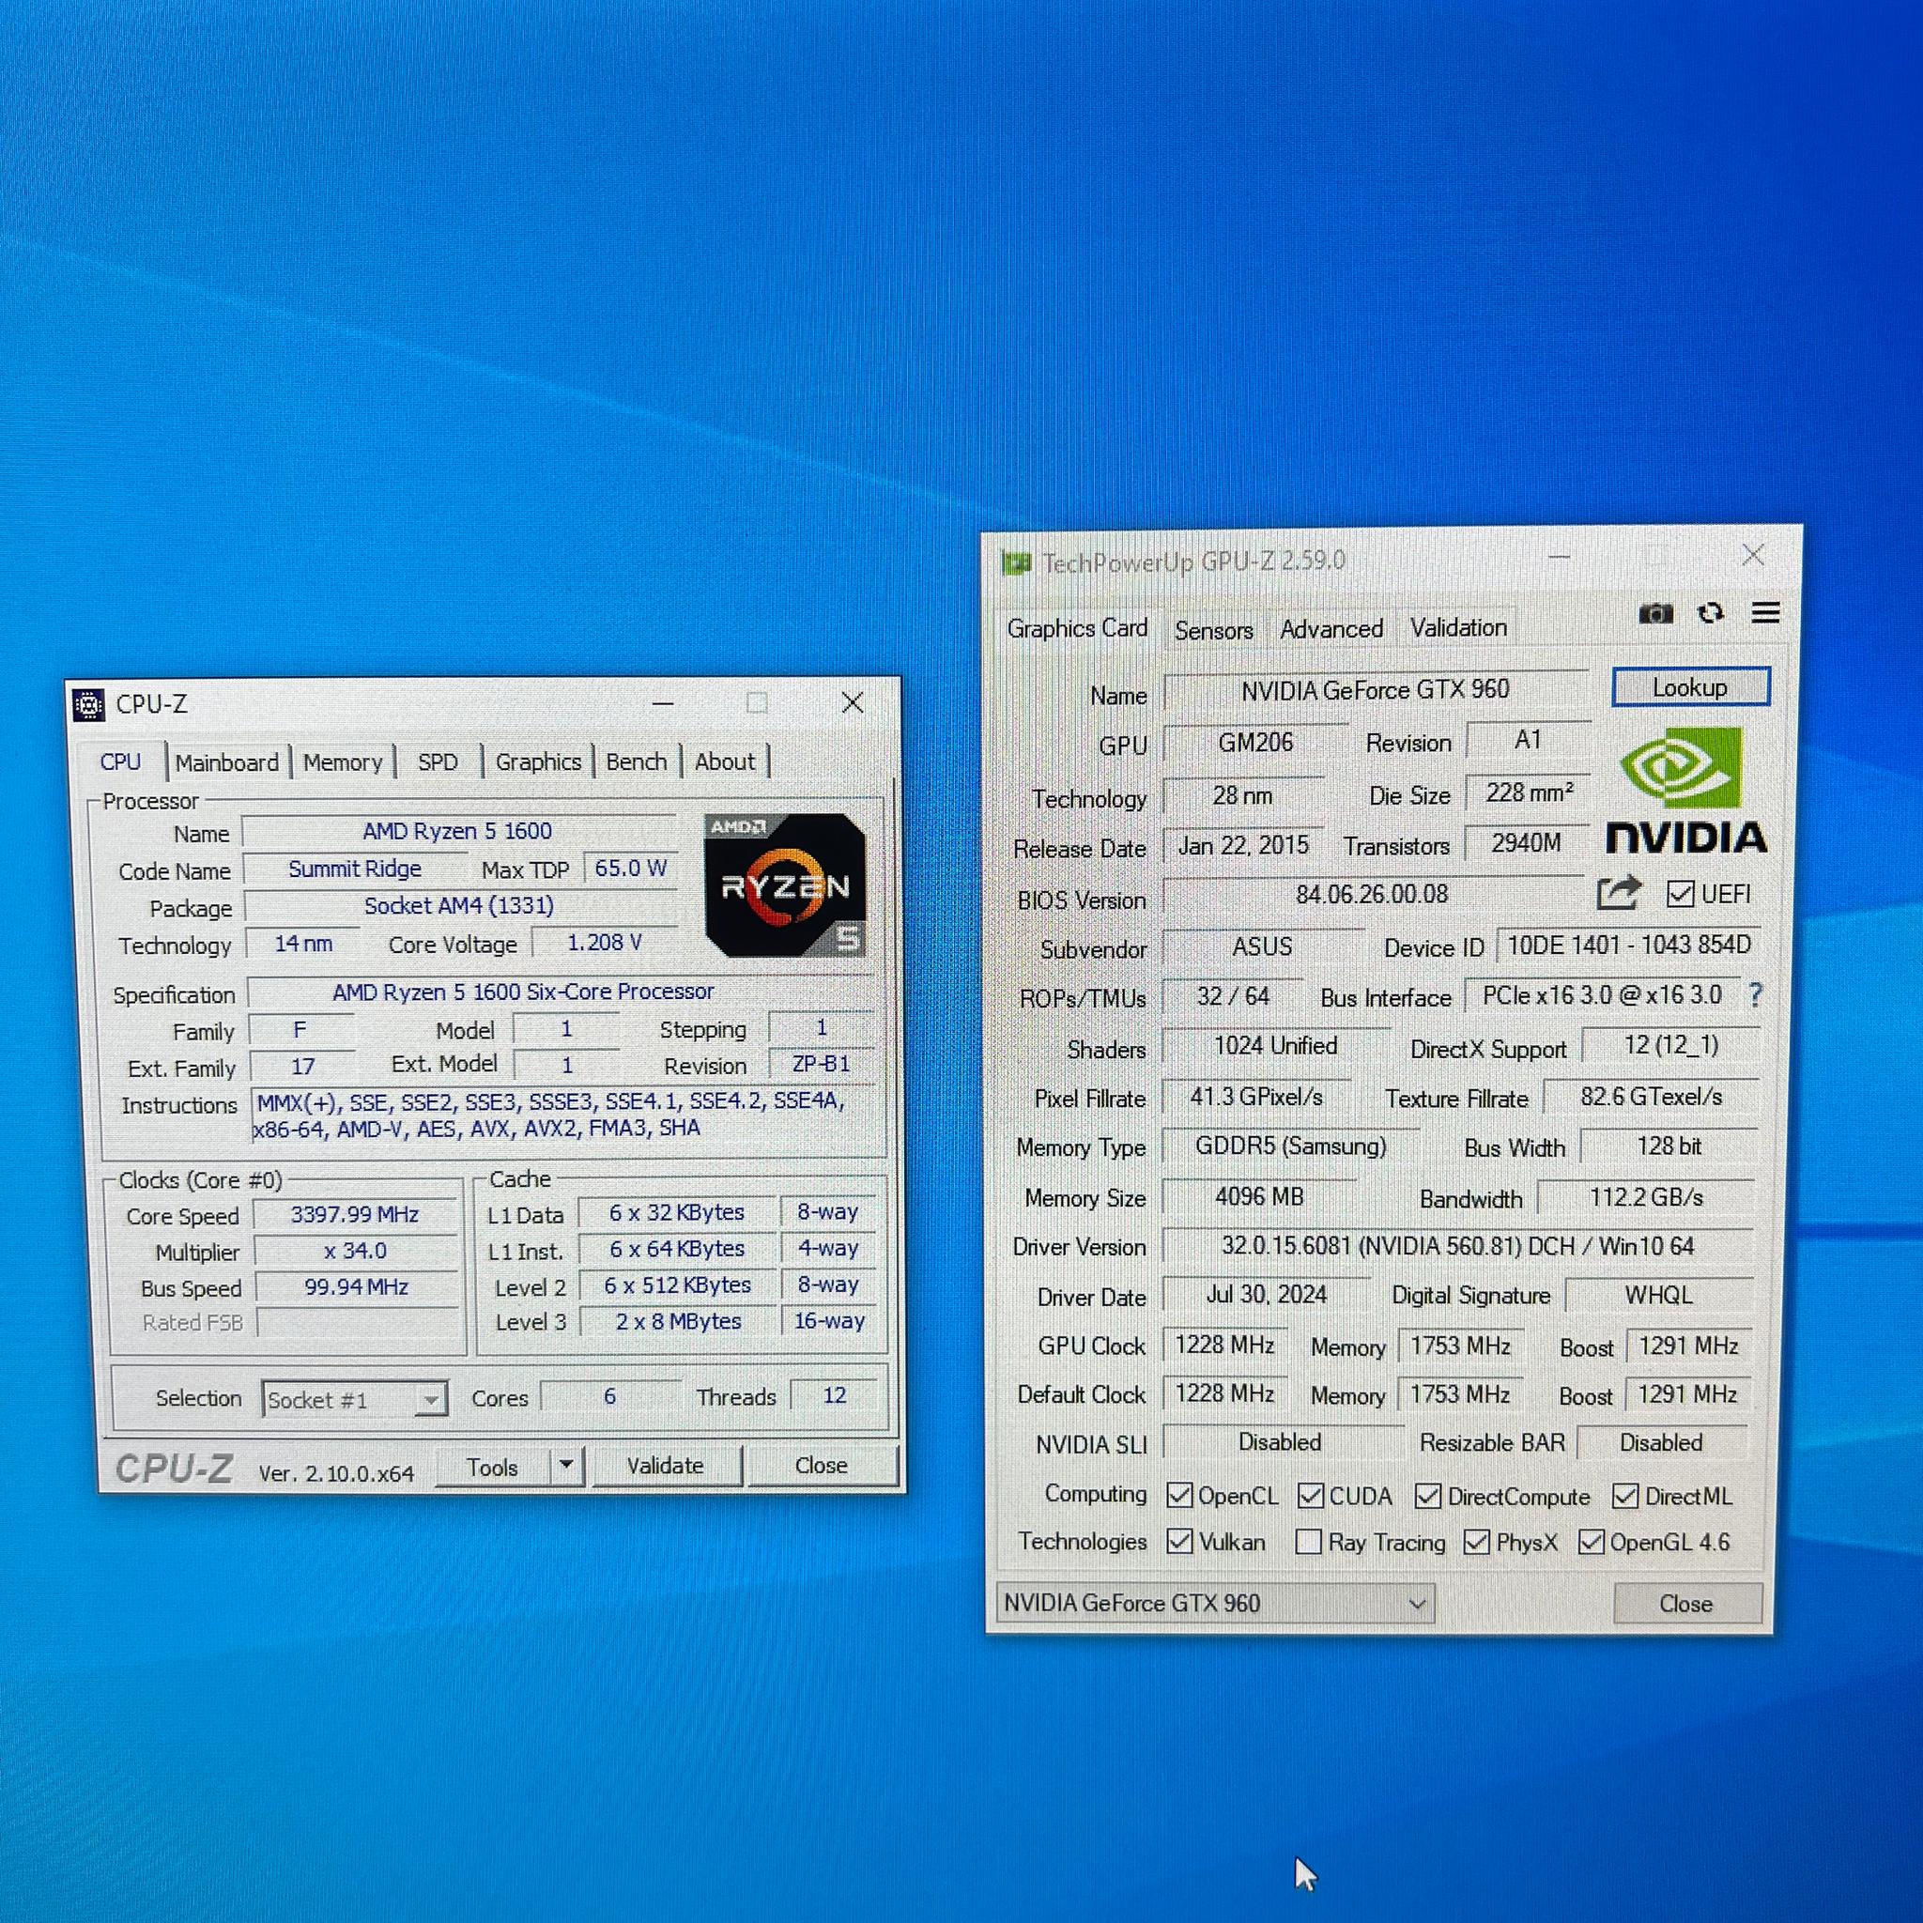
Task: Click Bandwidth field 112.2 GB/s
Action: tap(1646, 1197)
